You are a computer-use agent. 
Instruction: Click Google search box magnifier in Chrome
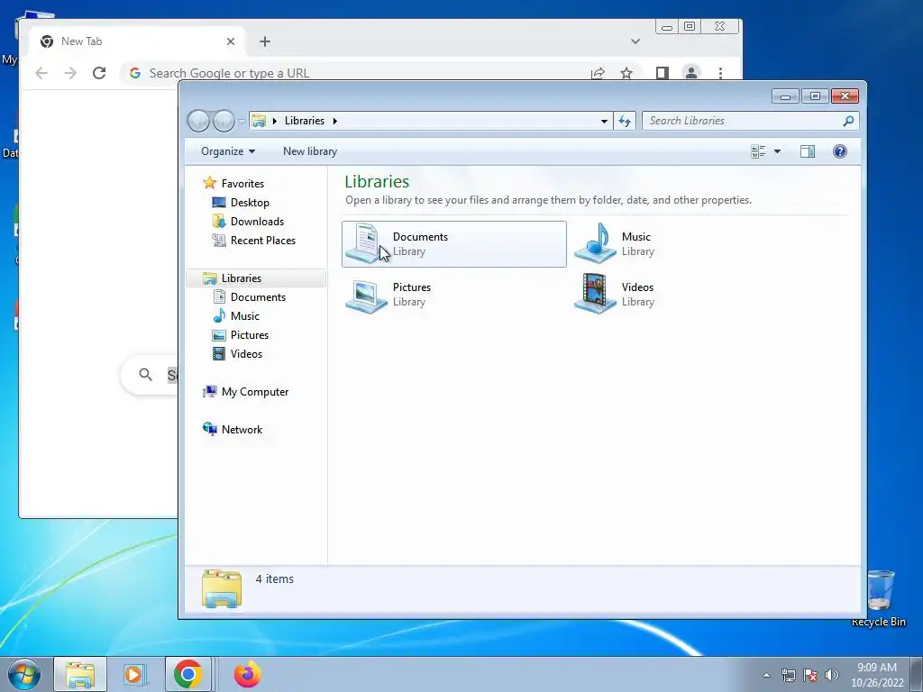point(145,374)
